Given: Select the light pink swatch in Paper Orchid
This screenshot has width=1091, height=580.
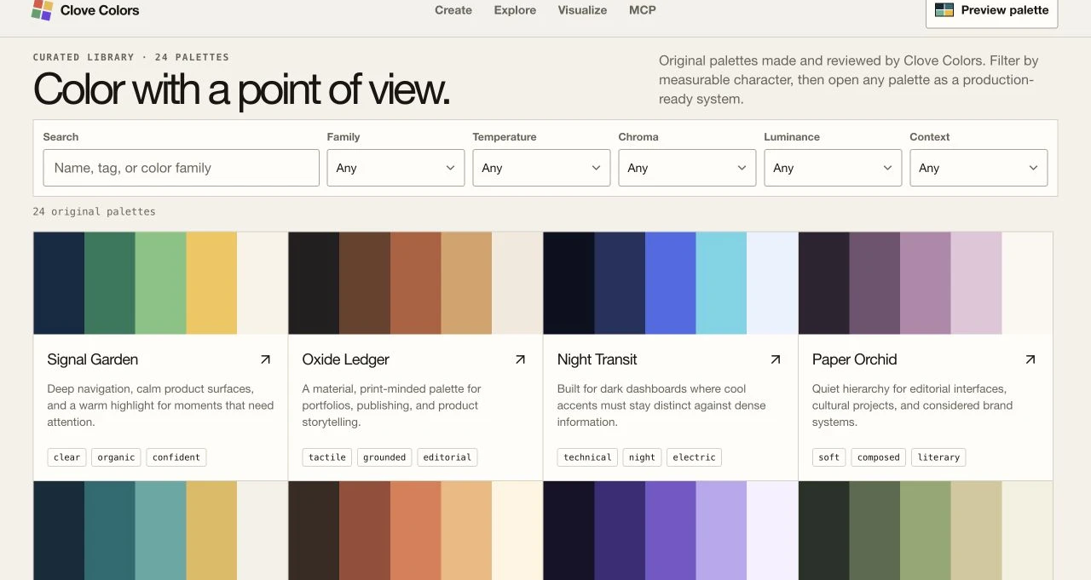Looking at the screenshot, I should [x=977, y=283].
